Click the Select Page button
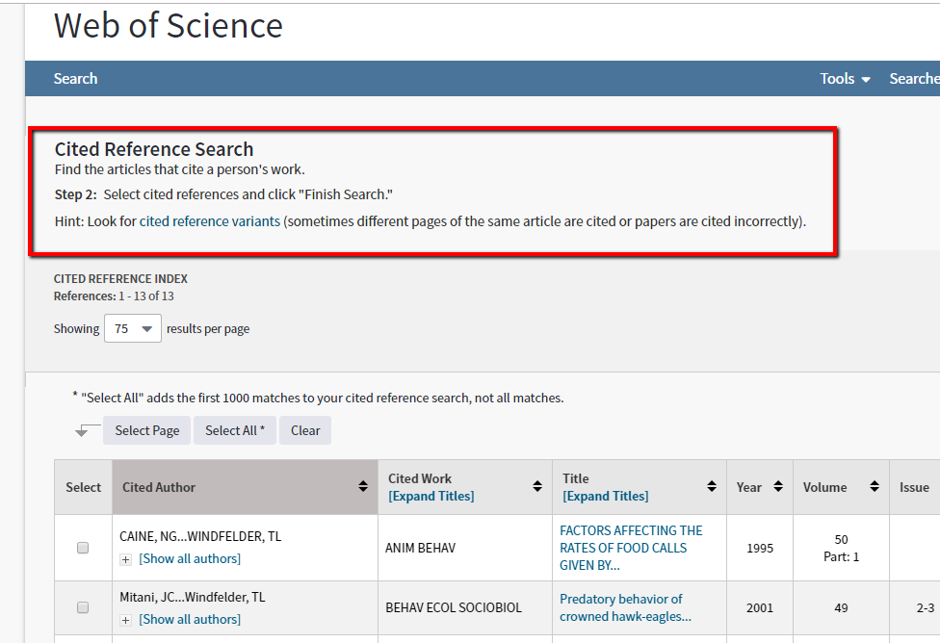This screenshot has width=940, height=643. coord(146,430)
